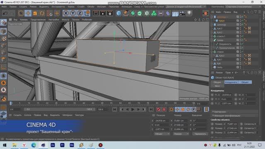This screenshot has height=149, width=265.
Task: Toggle Прямоугольник enable checkmark
Action: click(x=242, y=48)
